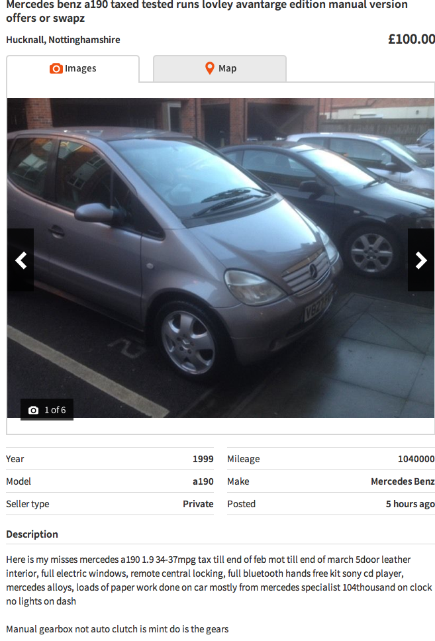
Task: Click the 1 of 6 image counter
Action: pos(47,410)
